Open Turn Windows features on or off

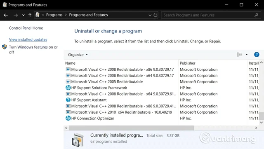coord(33,49)
